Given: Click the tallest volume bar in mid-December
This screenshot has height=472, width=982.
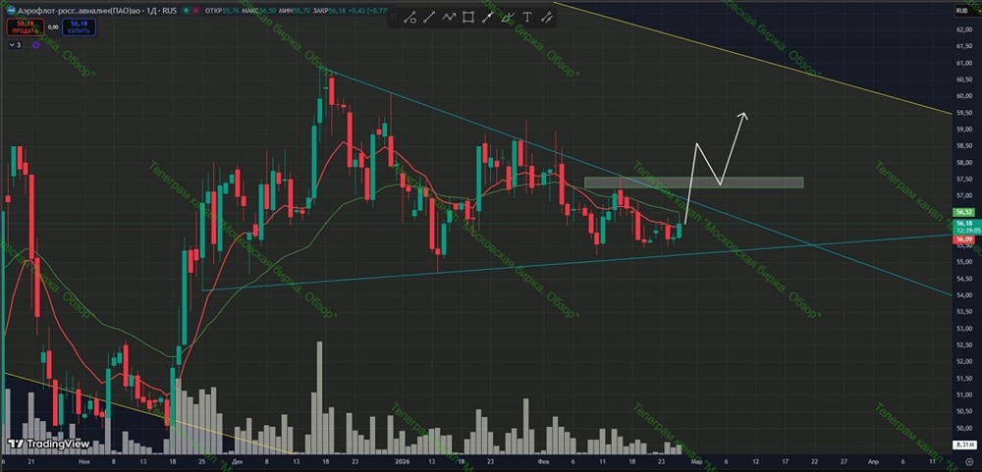Looking at the screenshot, I should pyautogui.click(x=319, y=397).
